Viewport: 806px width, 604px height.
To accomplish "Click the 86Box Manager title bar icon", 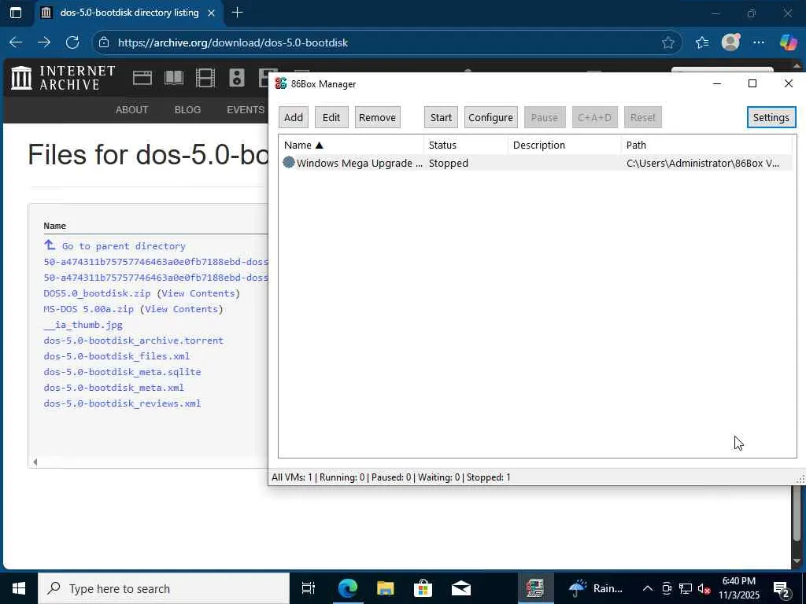I will (x=281, y=83).
